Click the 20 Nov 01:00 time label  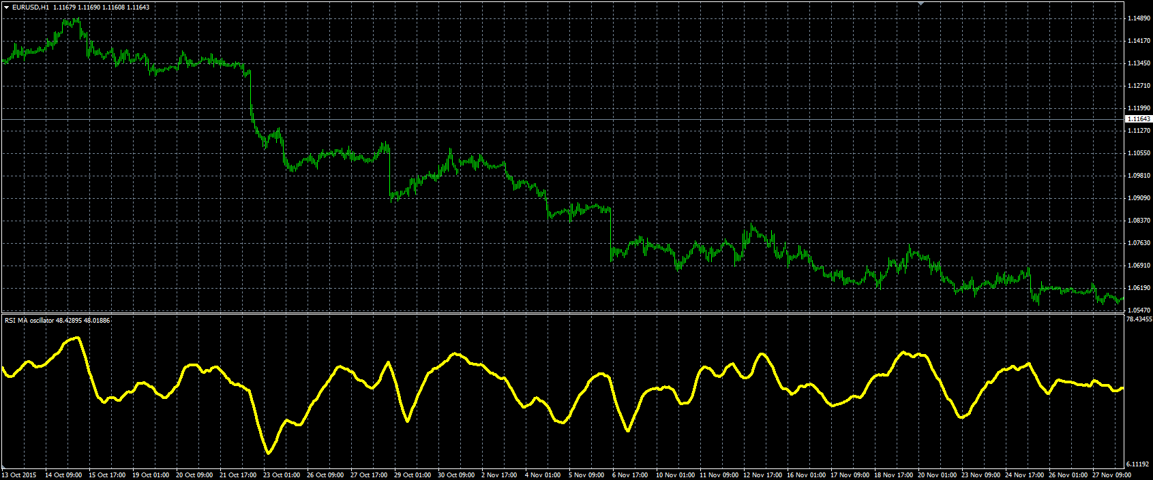[936, 475]
